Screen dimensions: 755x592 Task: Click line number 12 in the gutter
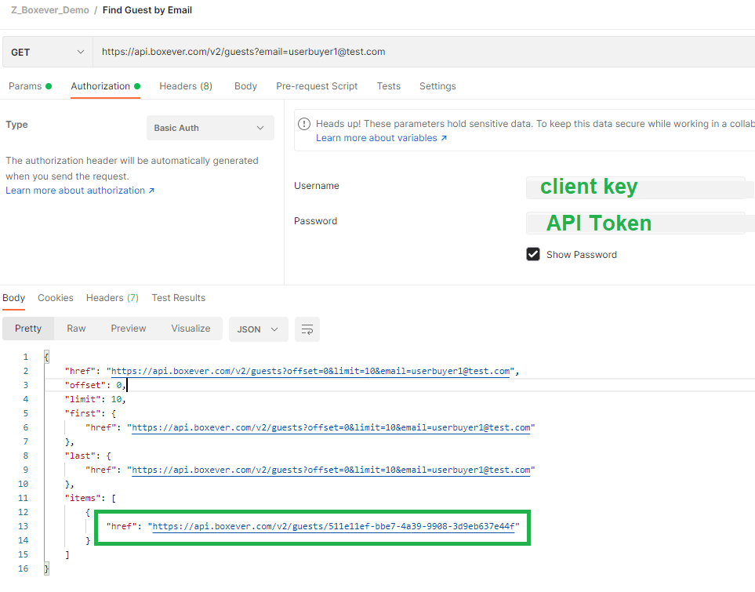coord(23,512)
